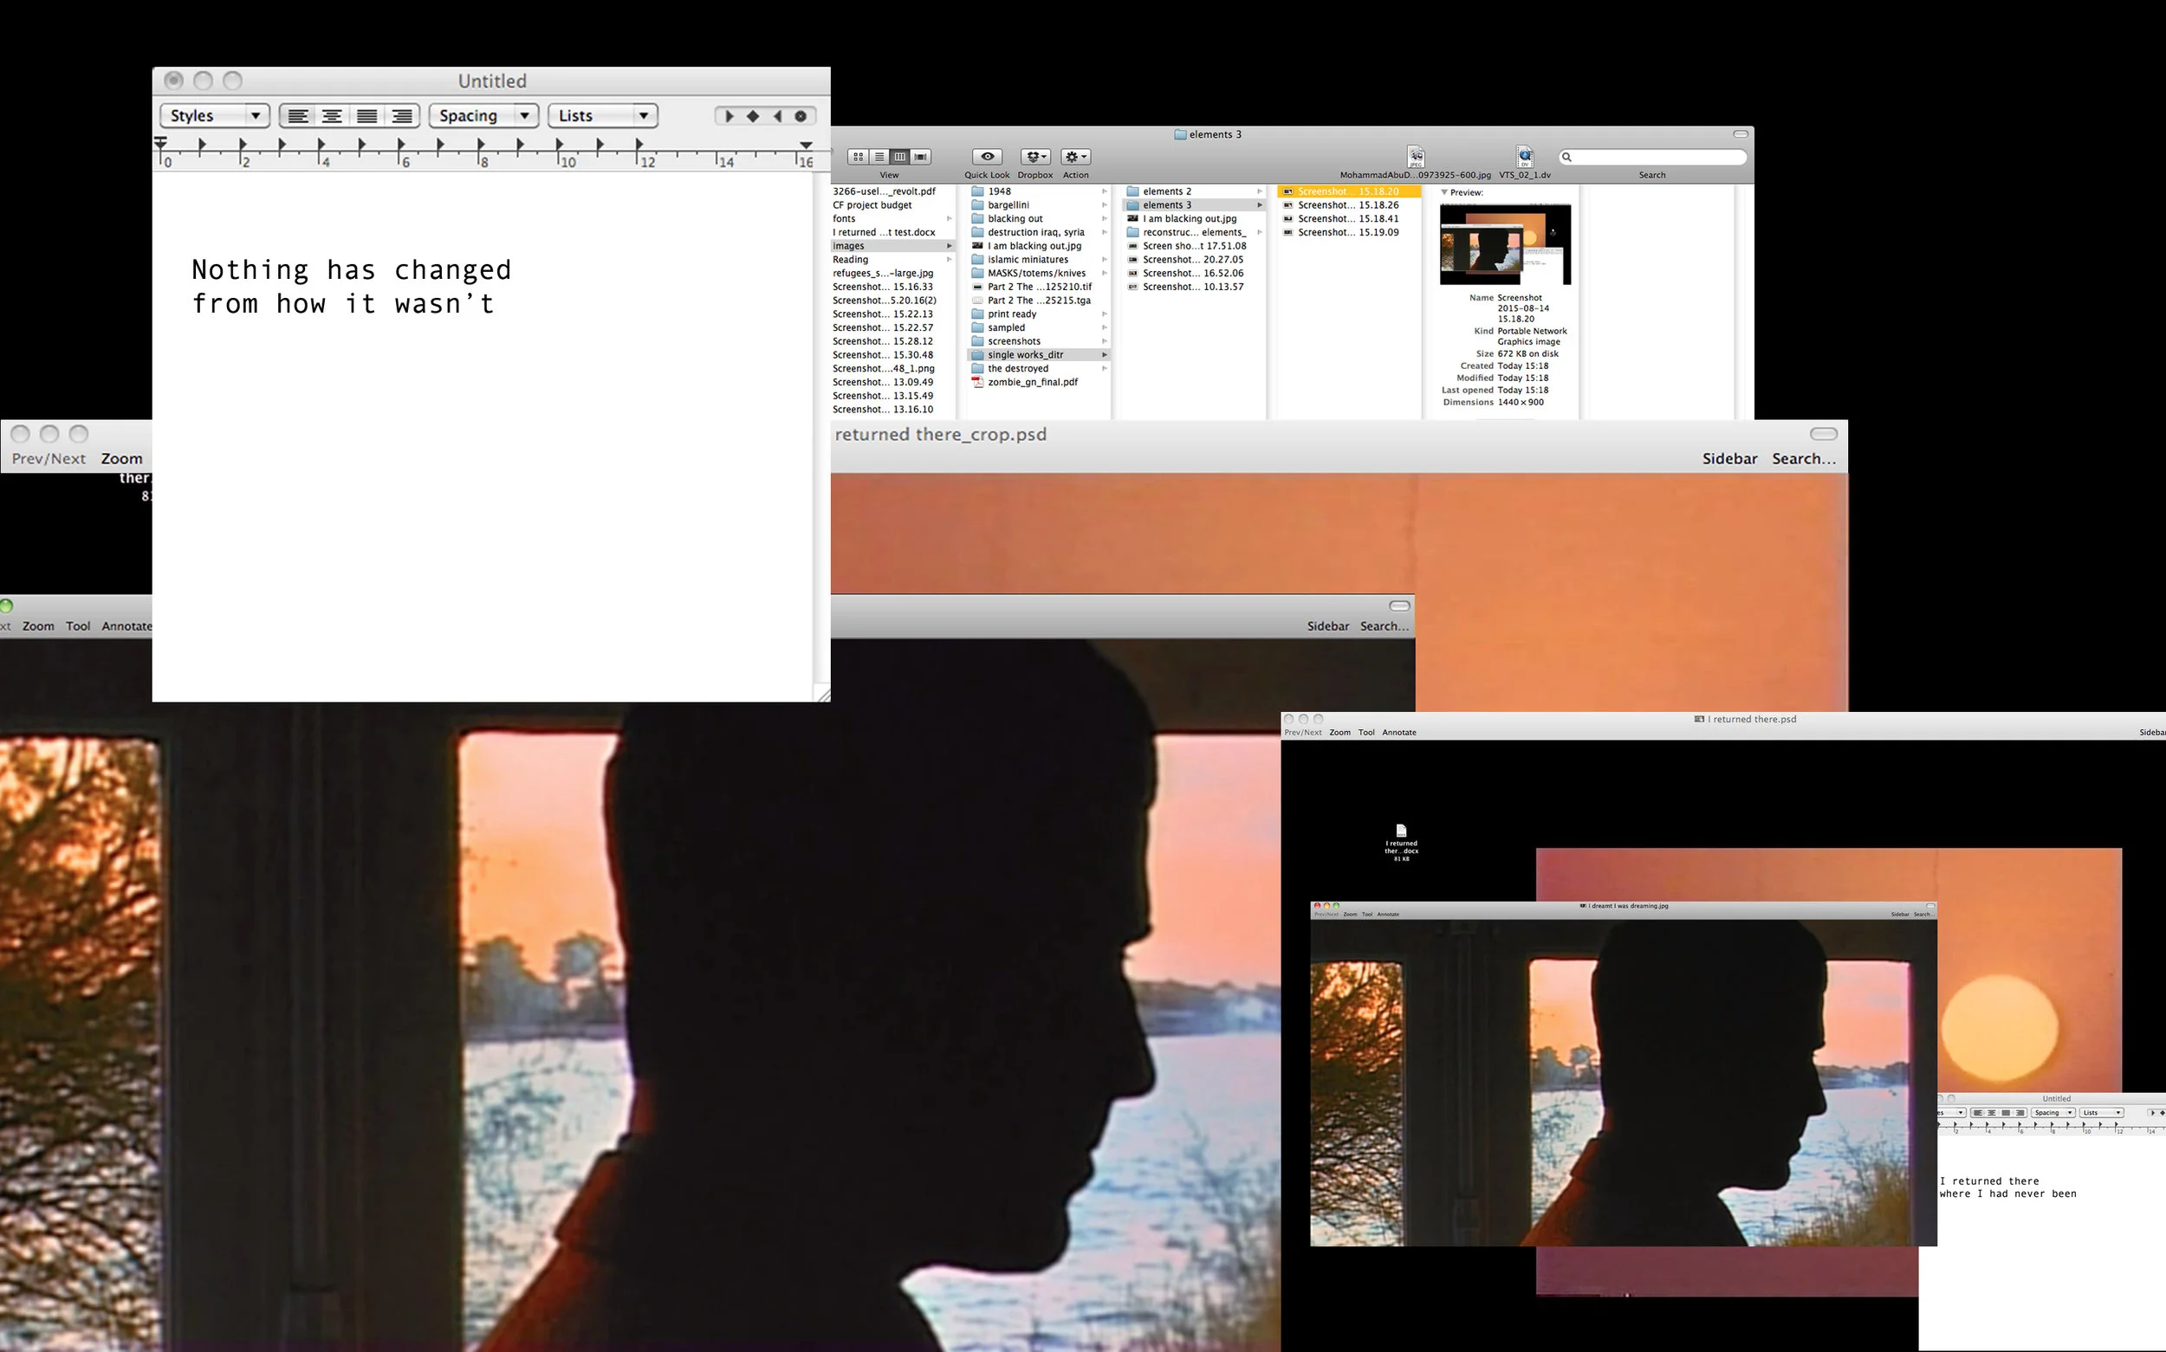The image size is (2166, 1352).
Task: Open the Action gear menu
Action: [1076, 157]
